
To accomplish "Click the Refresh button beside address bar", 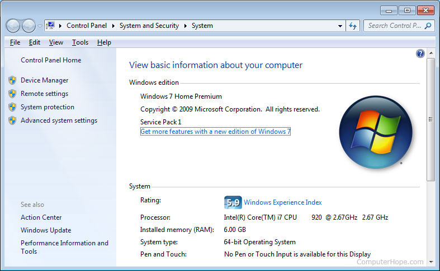I will 353,26.
